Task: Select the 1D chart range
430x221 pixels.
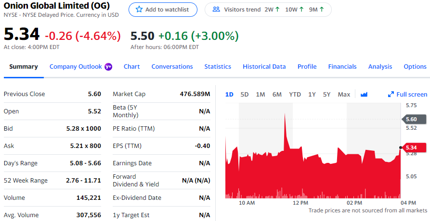Action: point(229,95)
